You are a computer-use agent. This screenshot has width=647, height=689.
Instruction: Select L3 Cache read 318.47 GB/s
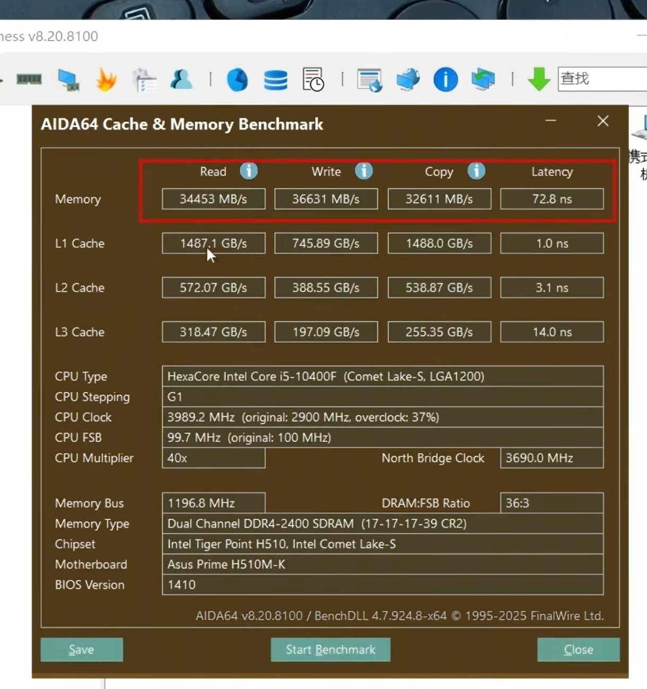(x=214, y=332)
